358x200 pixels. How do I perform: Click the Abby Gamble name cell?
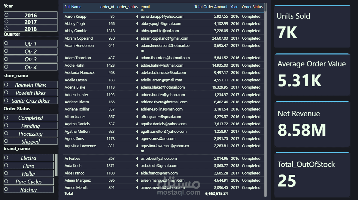click(76, 31)
